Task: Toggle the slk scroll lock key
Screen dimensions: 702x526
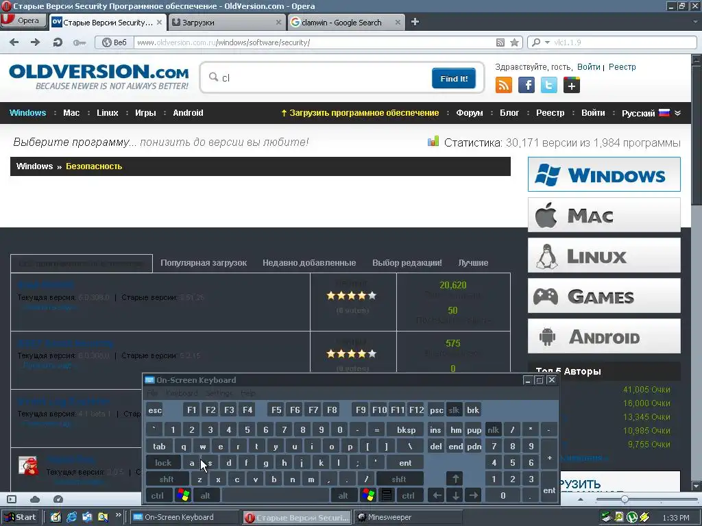Action: (x=454, y=410)
